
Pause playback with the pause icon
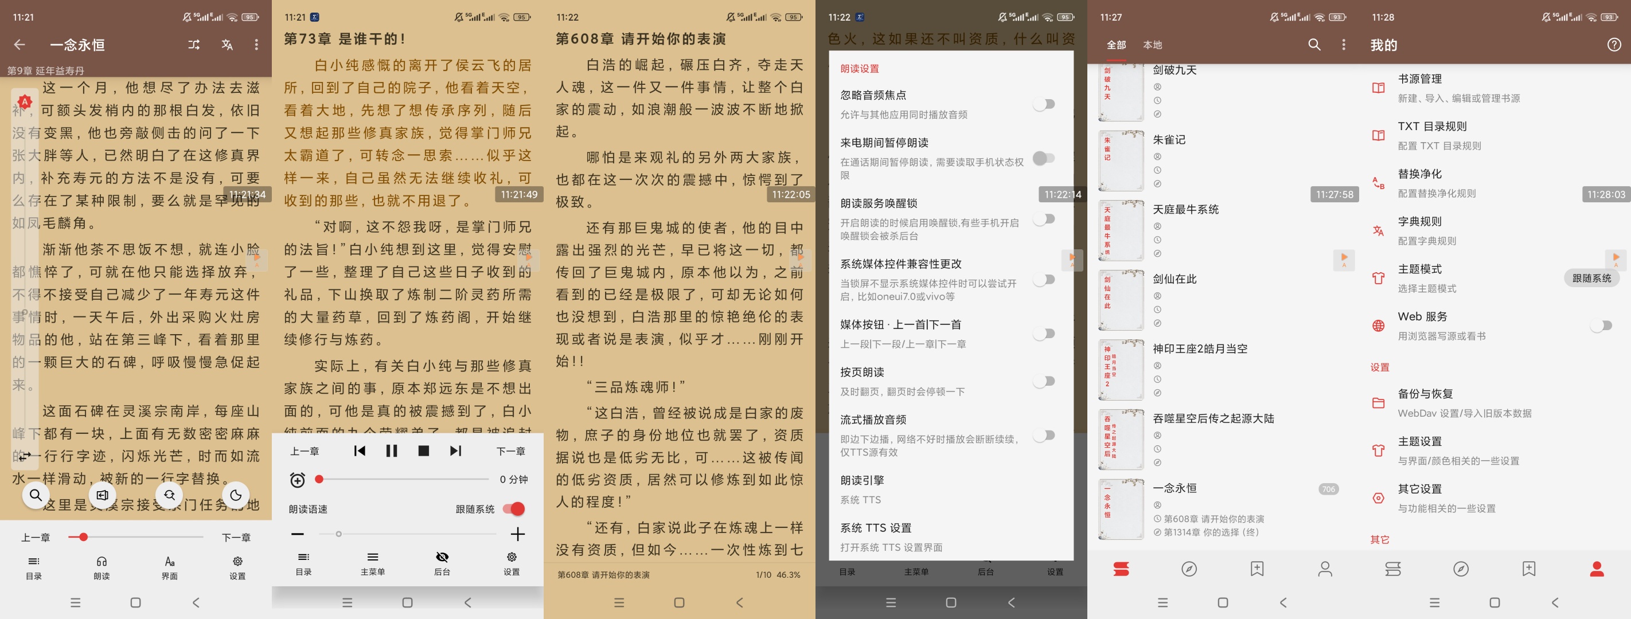[391, 450]
